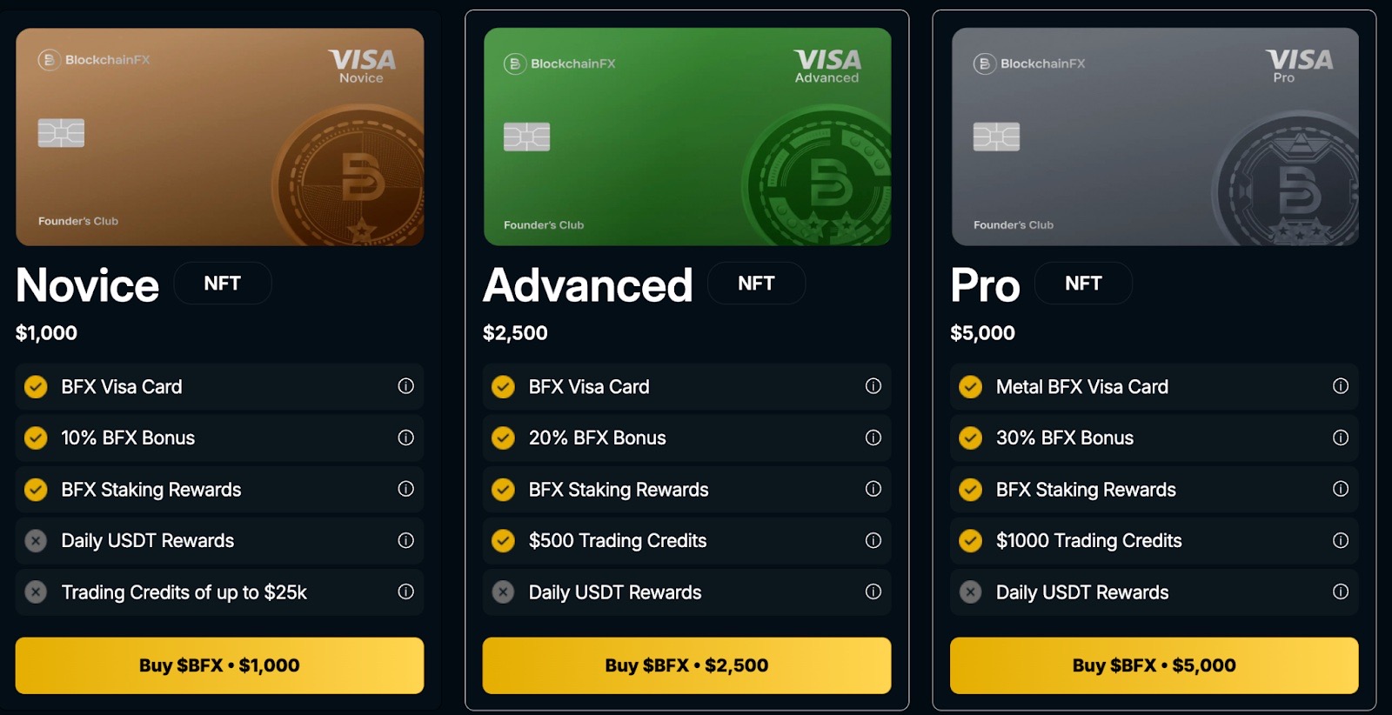Show info for Advanced $500 Trading Credits

tap(873, 540)
